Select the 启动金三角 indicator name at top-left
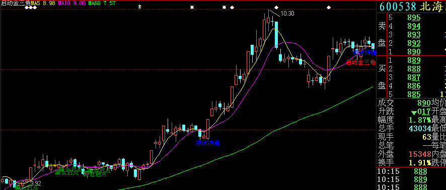The image size is (446, 190). pyautogui.click(x=15, y=3)
